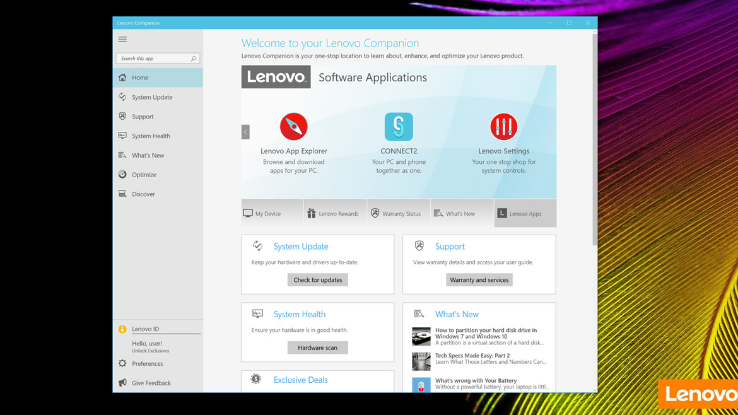
Task: Open the System Update card heading link
Action: [301, 246]
